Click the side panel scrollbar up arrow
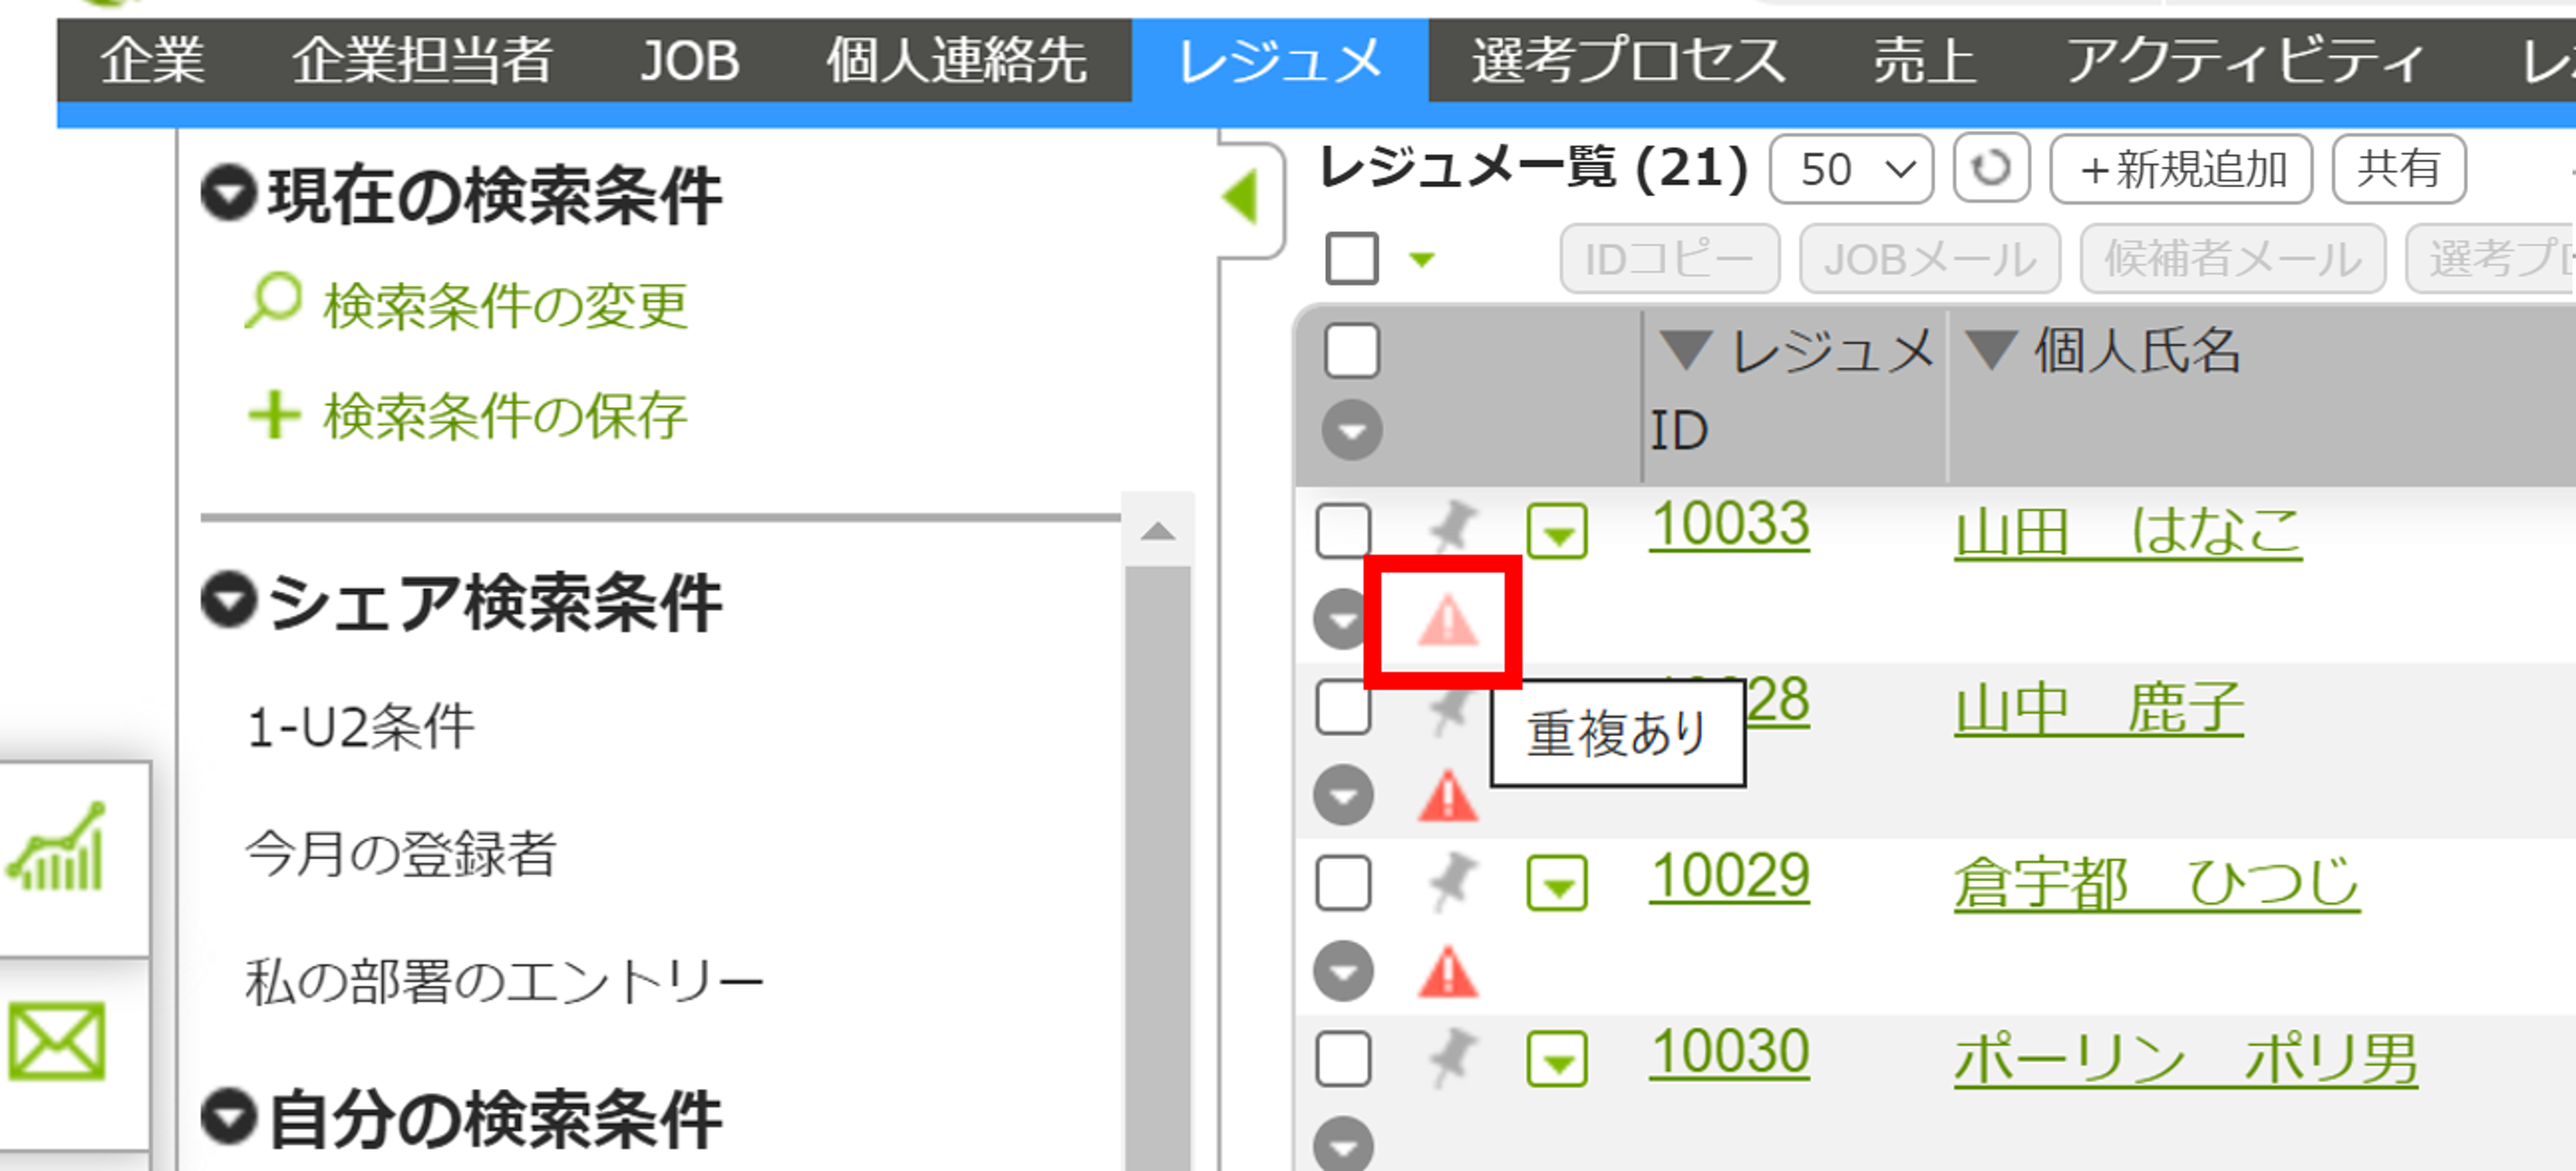The width and height of the screenshot is (2576, 1171). (x=1158, y=530)
